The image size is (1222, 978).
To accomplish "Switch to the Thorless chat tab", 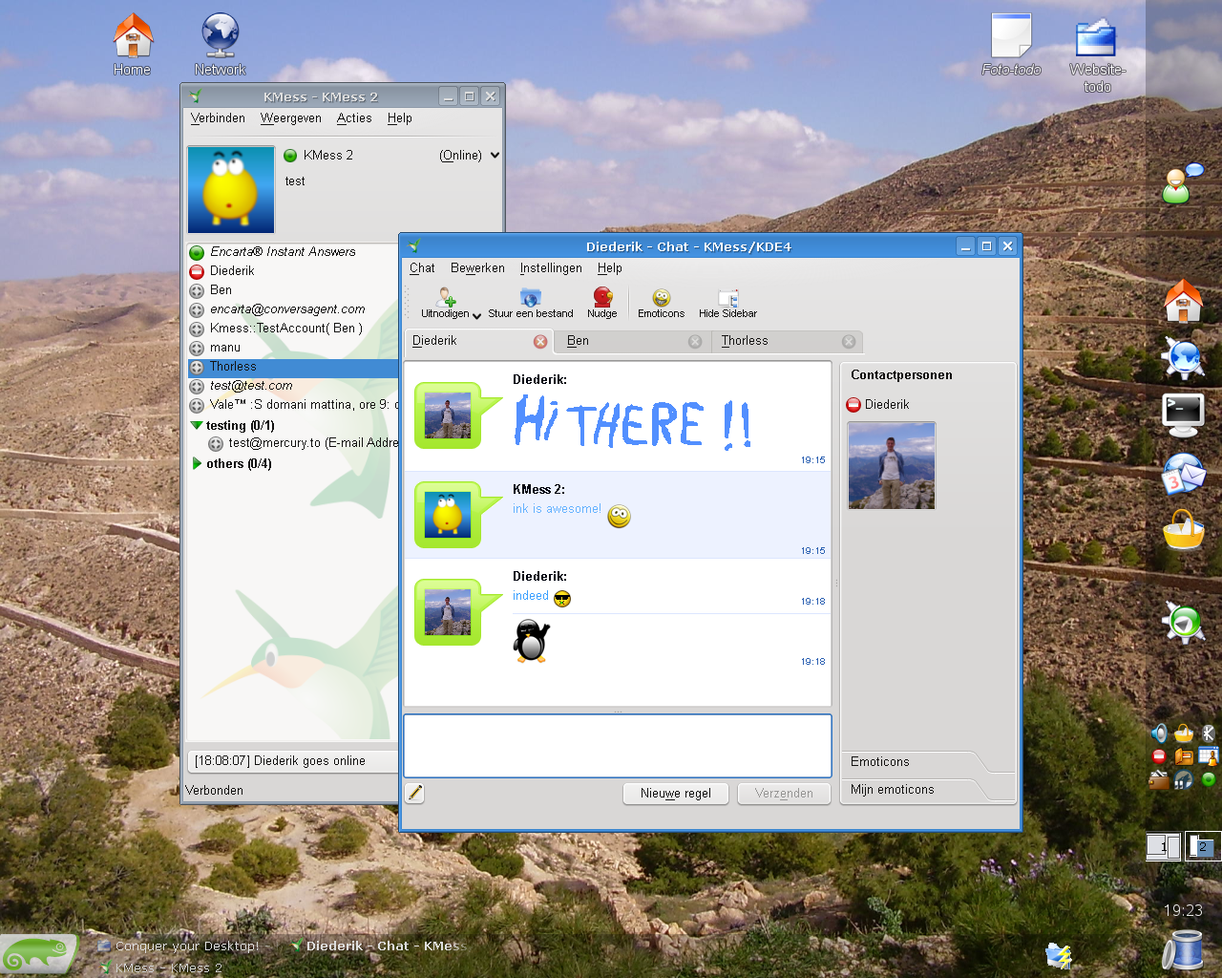I will click(x=788, y=341).
